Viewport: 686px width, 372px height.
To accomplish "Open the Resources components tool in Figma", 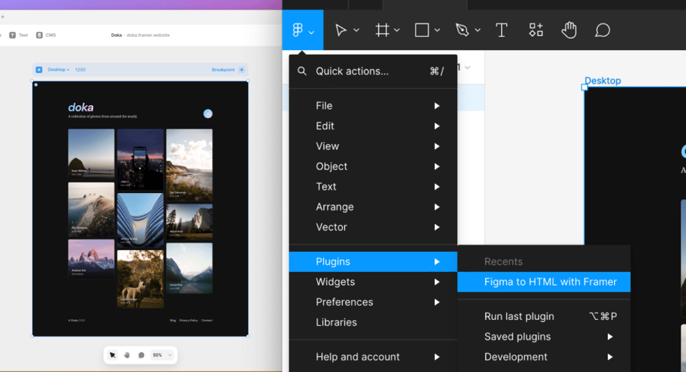I will [536, 30].
